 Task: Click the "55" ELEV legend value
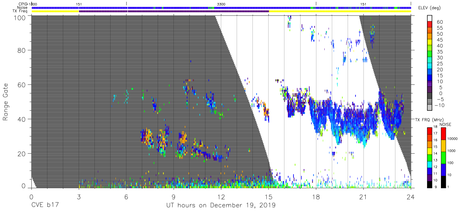439,28
